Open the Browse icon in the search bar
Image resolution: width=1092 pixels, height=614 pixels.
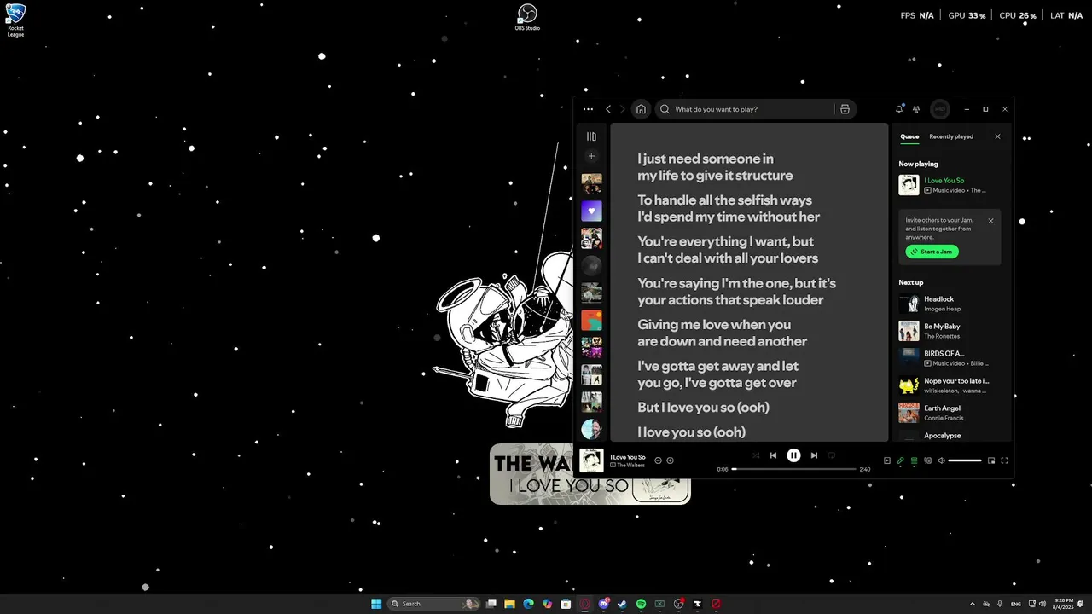point(845,109)
